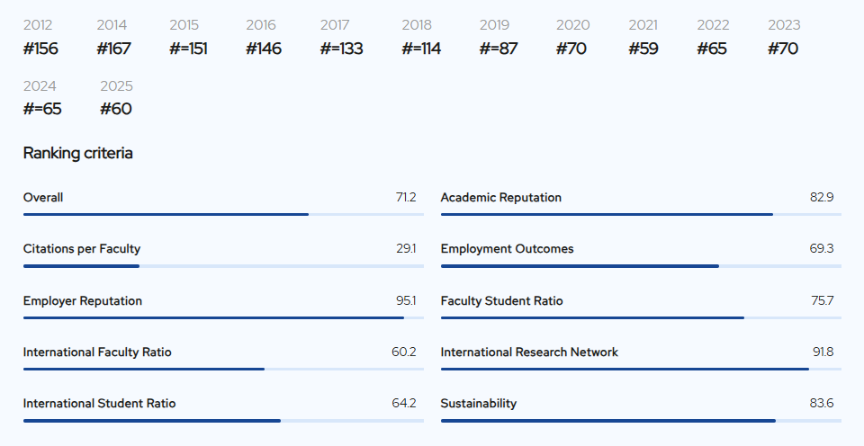Viewport: 864px width, 446px height.
Task: Click the Academic Reputation progress bar
Action: click(x=641, y=214)
